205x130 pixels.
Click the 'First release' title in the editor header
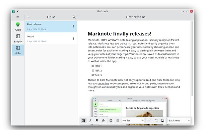point(135,17)
